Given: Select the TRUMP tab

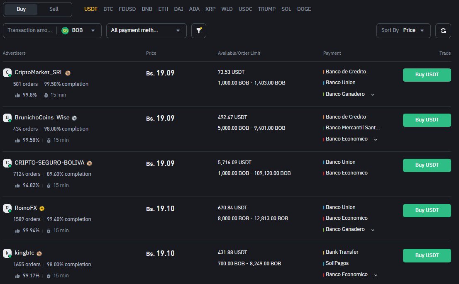Looking at the screenshot, I should [267, 9].
